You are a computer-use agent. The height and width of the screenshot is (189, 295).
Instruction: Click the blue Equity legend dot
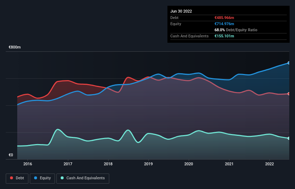tap(36, 178)
